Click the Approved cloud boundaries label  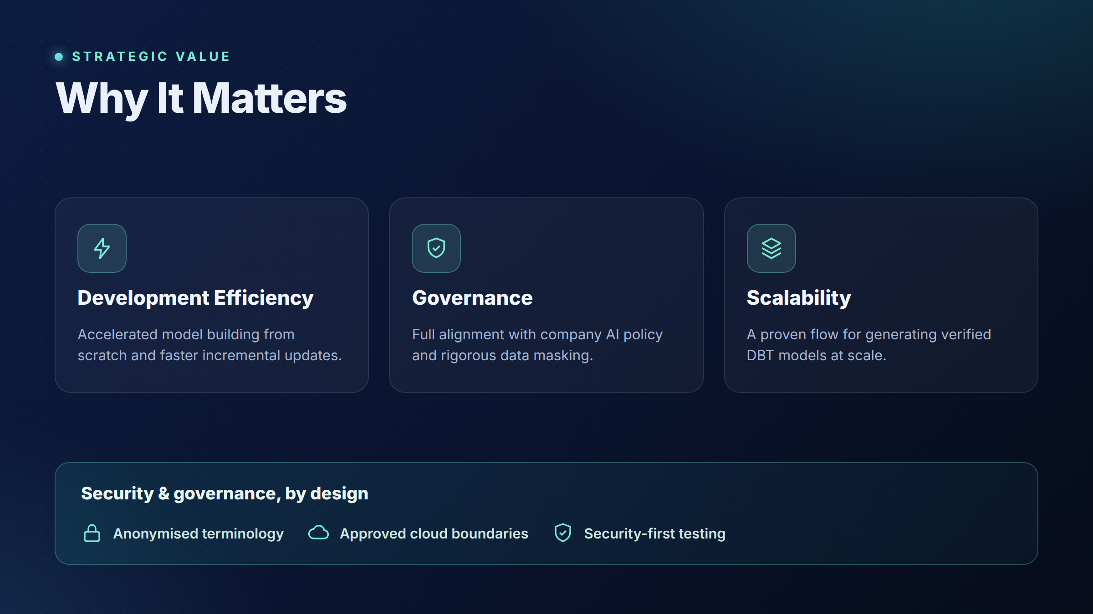click(434, 533)
